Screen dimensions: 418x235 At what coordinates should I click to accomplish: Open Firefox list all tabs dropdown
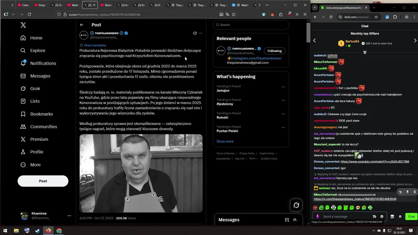click(x=267, y=5)
